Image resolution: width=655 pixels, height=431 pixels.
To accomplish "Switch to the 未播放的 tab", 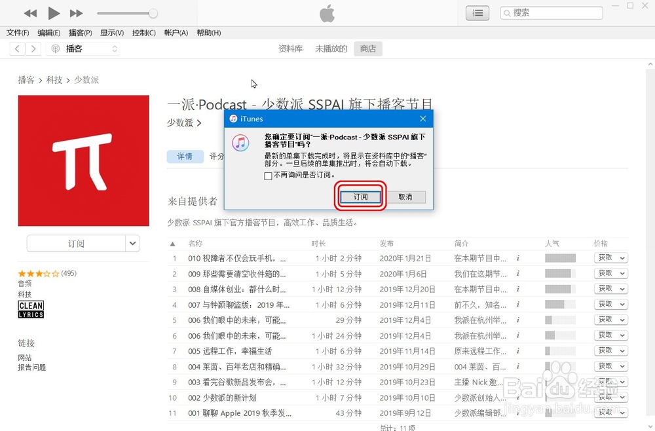I will click(x=331, y=49).
